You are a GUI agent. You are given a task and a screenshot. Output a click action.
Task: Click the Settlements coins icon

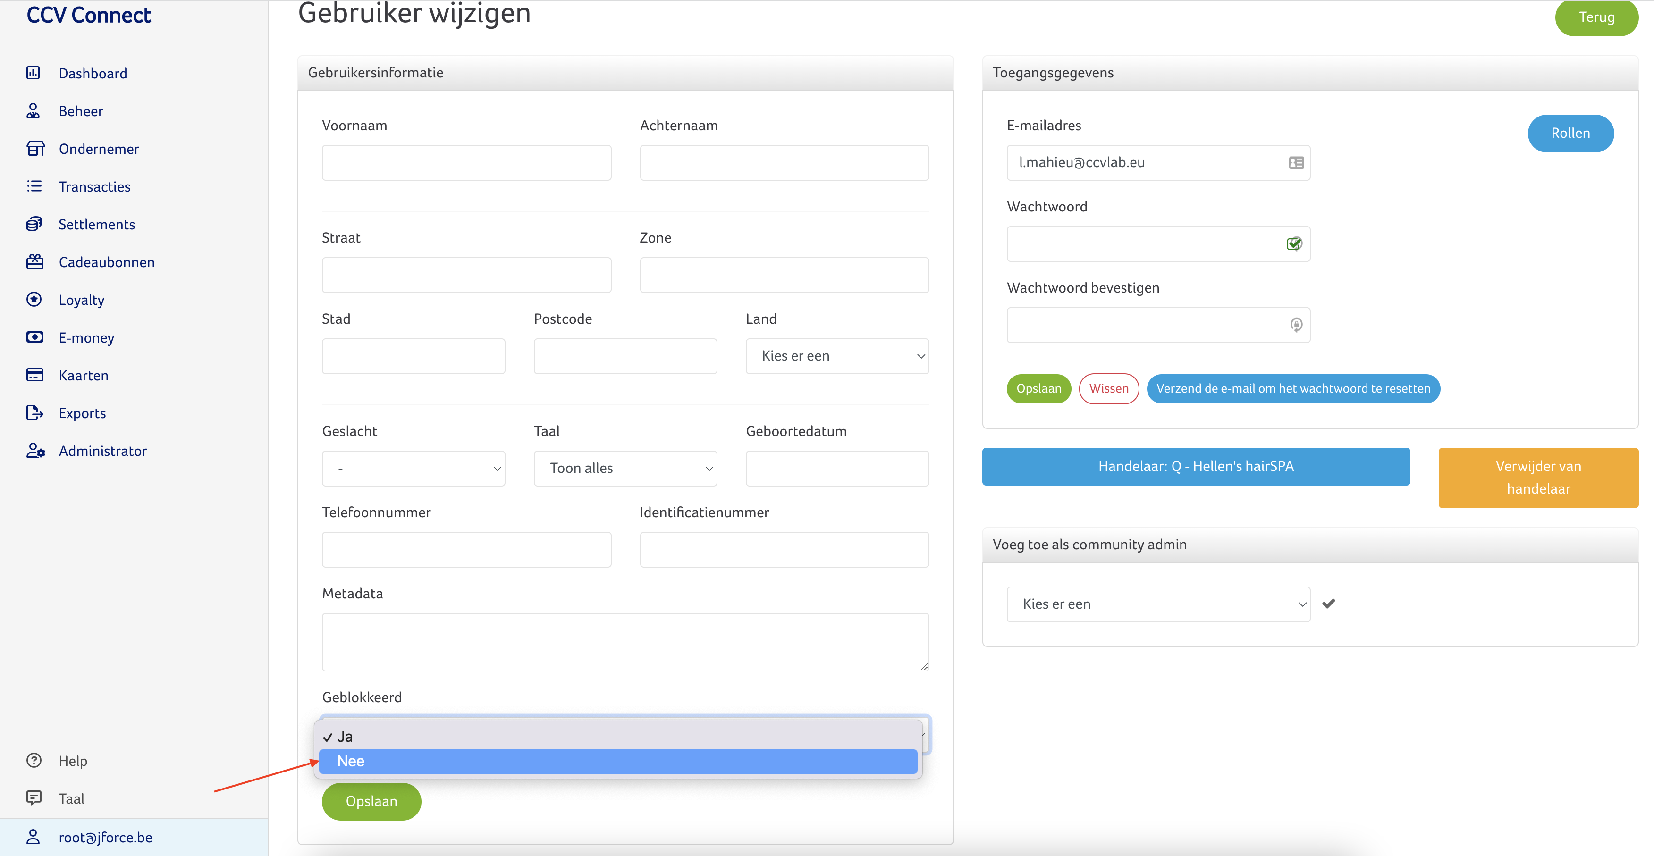pyautogui.click(x=34, y=224)
